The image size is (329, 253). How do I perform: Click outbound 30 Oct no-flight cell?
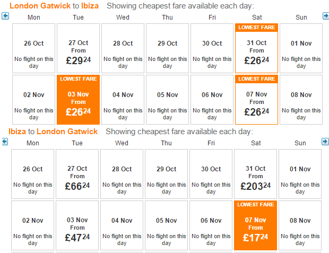(x=212, y=48)
